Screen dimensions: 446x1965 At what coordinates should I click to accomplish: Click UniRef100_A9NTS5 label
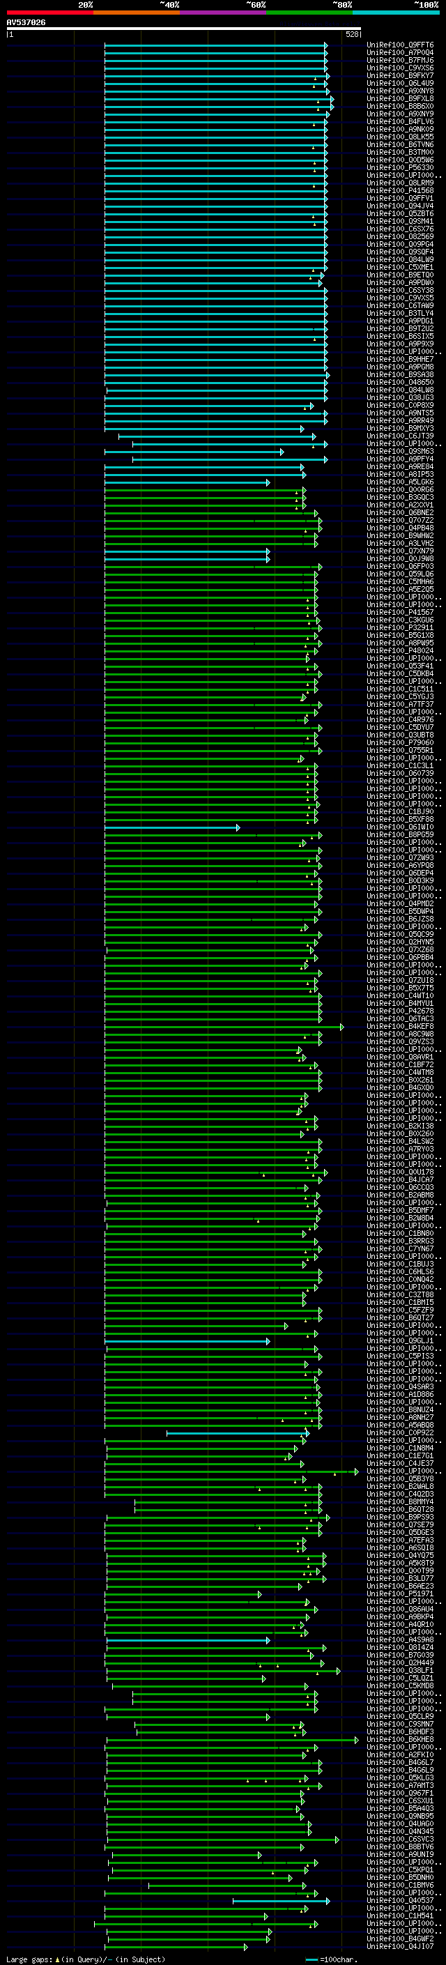400,413
